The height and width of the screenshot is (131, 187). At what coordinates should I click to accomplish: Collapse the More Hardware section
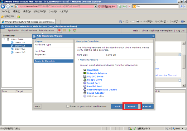(x=78, y=59)
